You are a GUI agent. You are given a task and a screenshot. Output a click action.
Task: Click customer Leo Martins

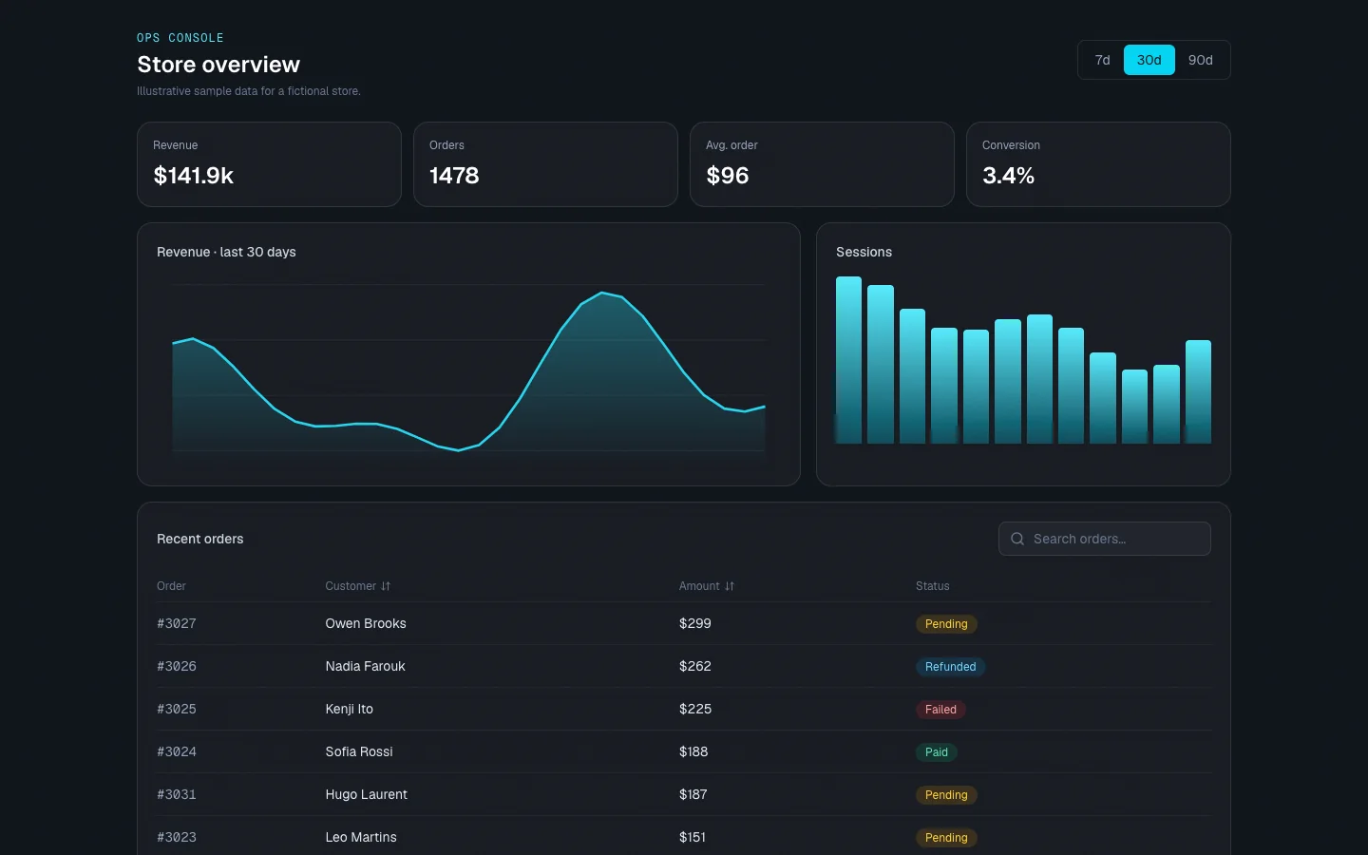(361, 837)
